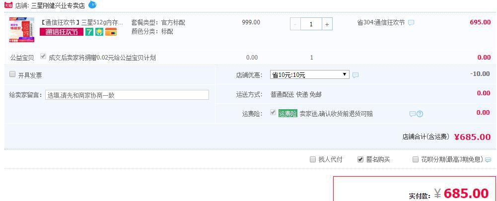The image size is (497, 201).
Task: Click the orange credit card payment icon
Action: [111, 32]
